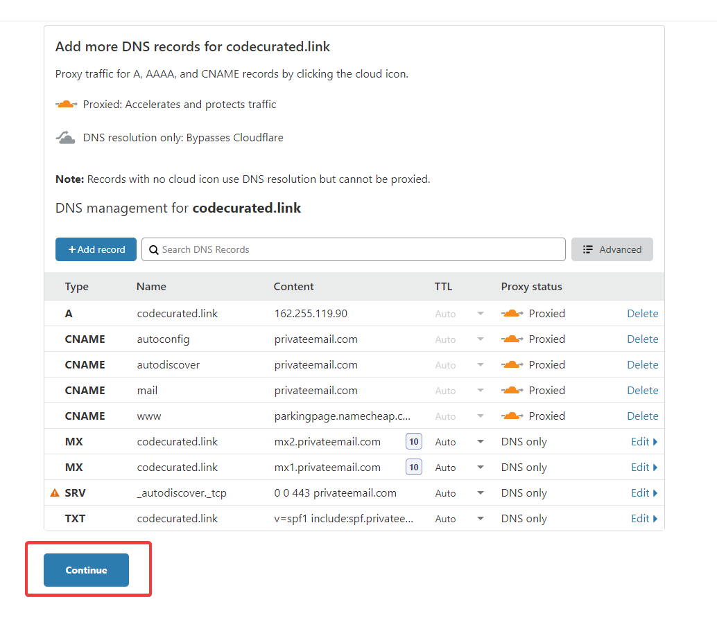Click priority badge 10 on mx1.privateemail.com

point(414,467)
